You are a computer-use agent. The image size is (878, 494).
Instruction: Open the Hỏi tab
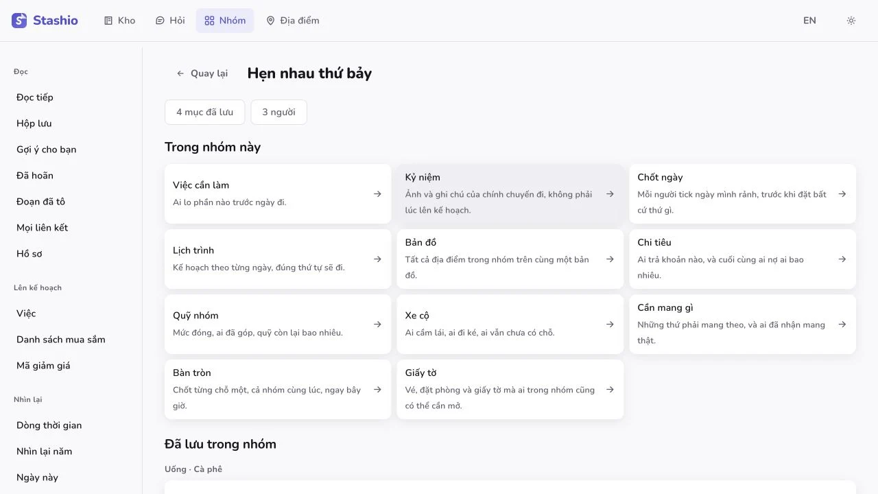click(170, 21)
